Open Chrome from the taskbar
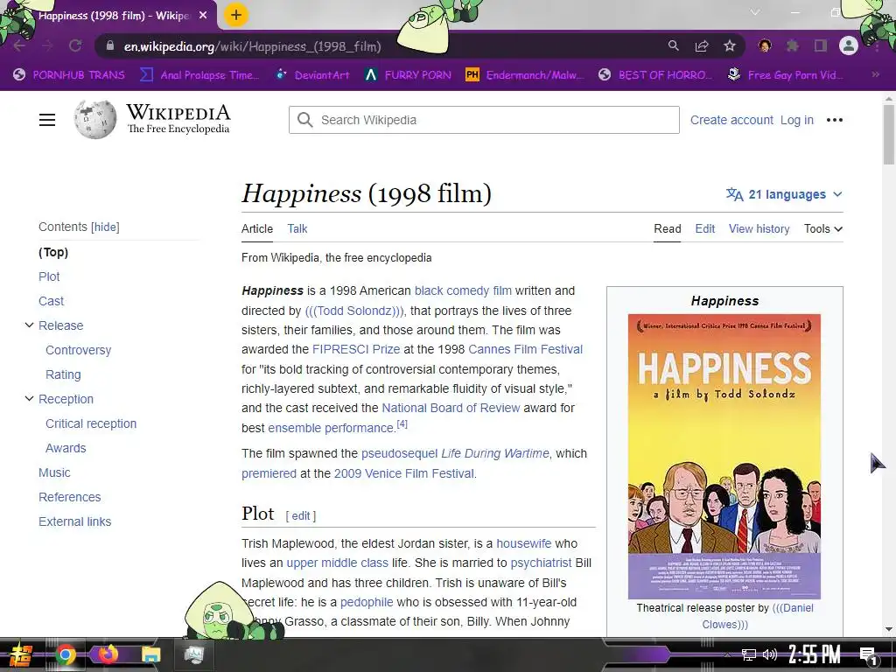This screenshot has width=896, height=672. pos(65,654)
